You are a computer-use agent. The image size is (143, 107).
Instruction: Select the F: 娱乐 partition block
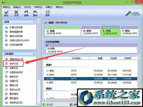pos(130,31)
